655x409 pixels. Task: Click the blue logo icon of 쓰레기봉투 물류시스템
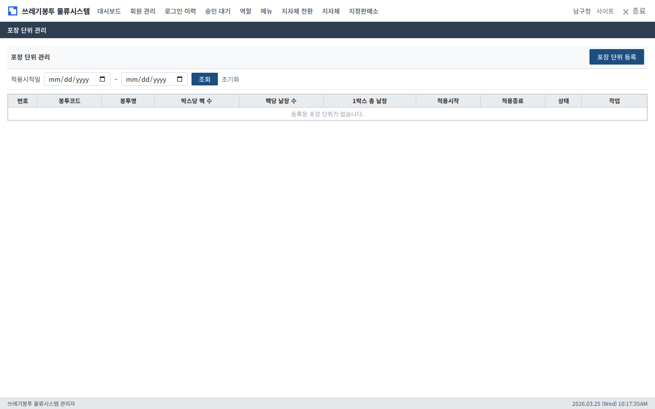[13, 11]
